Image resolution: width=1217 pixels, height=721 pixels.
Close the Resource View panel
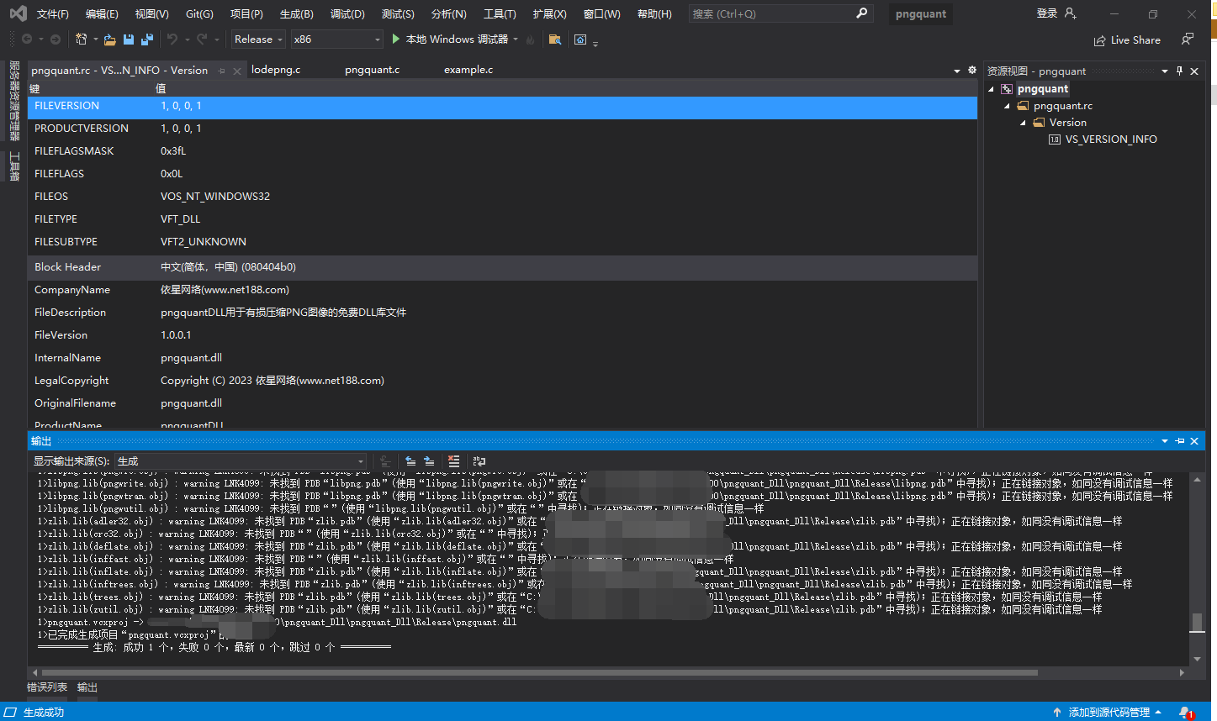1194,71
